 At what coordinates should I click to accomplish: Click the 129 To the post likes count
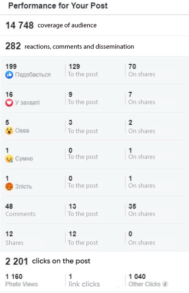pos(83,70)
